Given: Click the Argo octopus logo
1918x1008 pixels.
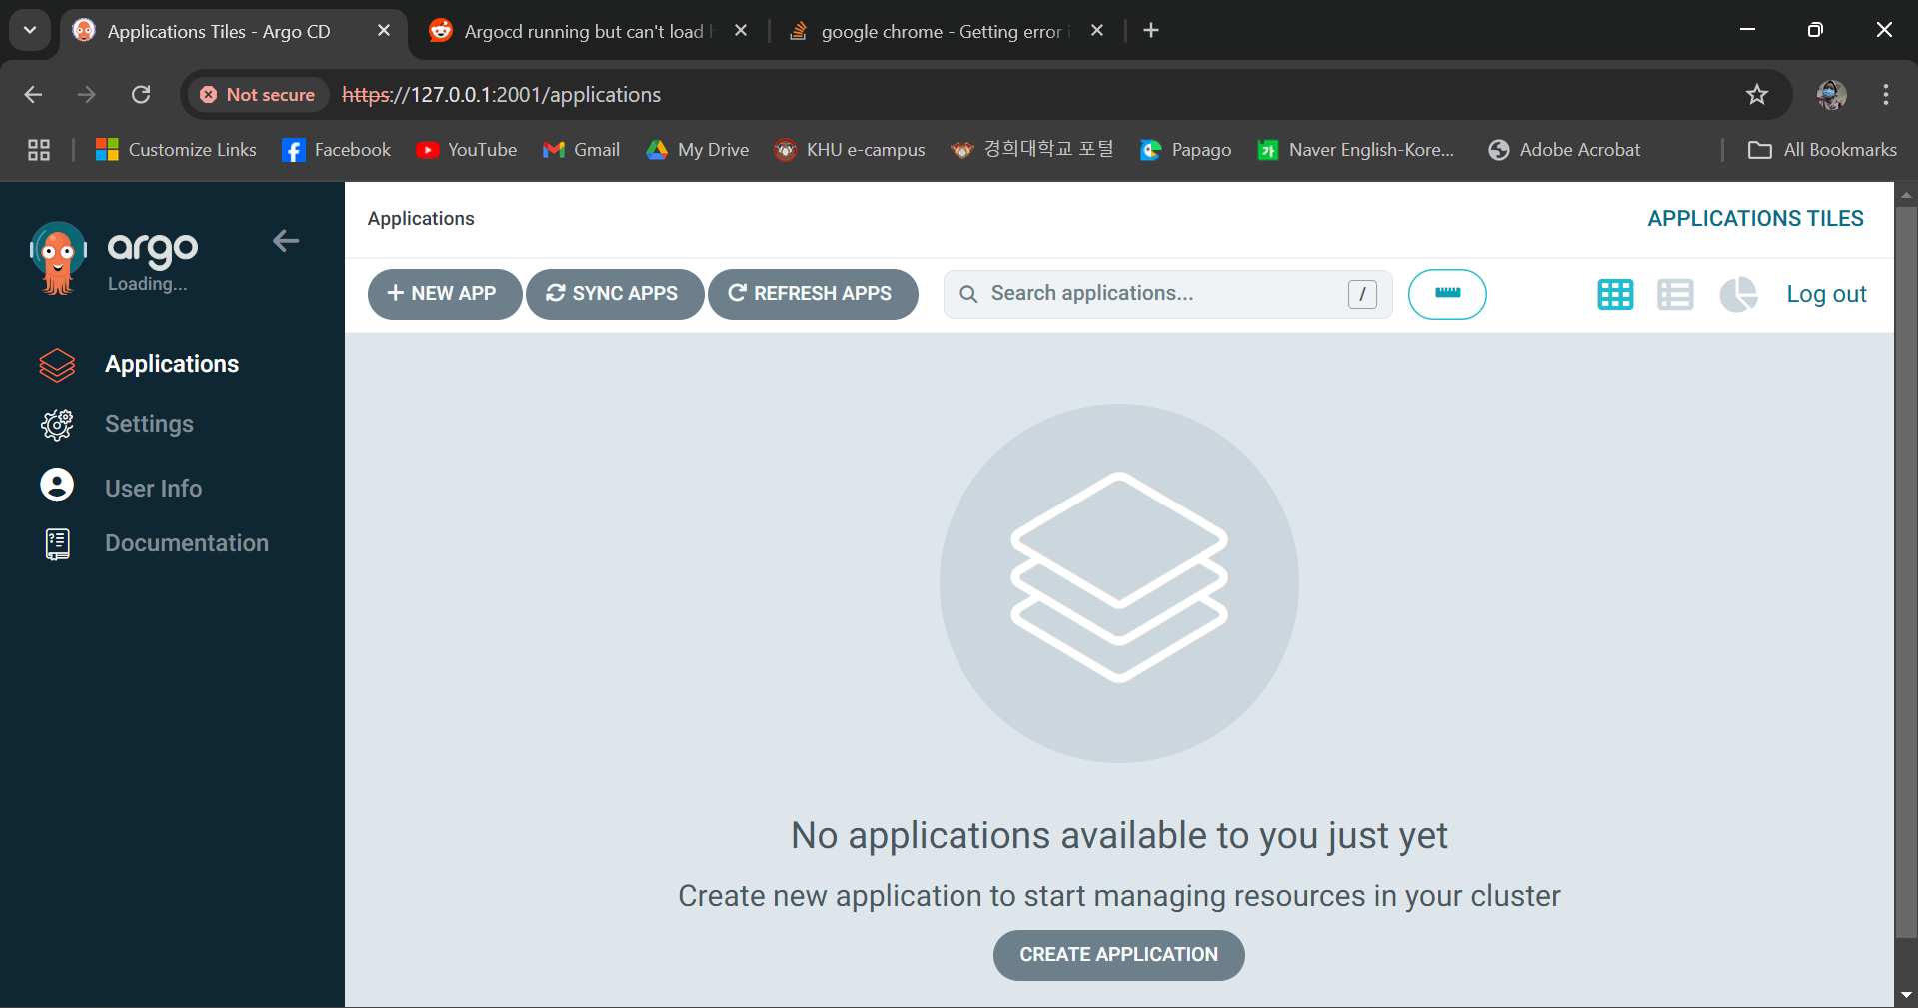Looking at the screenshot, I should (58, 258).
